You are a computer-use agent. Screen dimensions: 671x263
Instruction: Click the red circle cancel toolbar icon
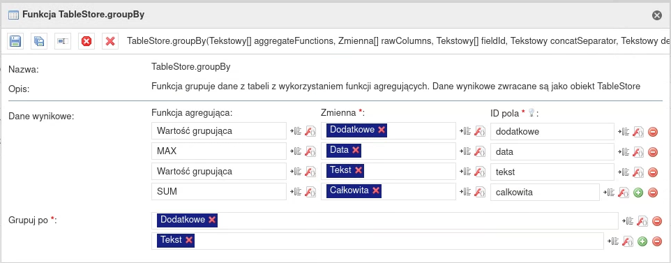[86, 41]
